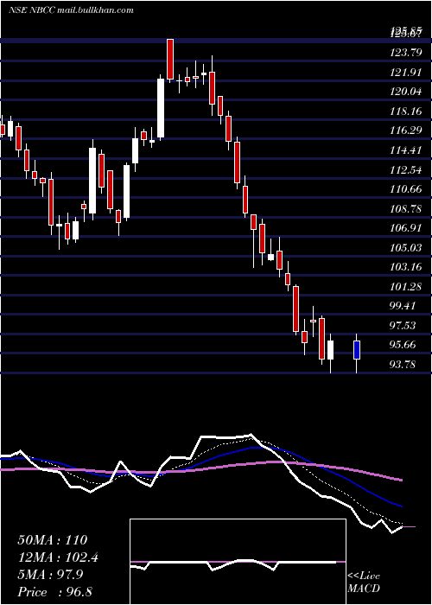Click the 123.79 price axis label
The height and width of the screenshot is (605, 432).
pyautogui.click(x=406, y=53)
